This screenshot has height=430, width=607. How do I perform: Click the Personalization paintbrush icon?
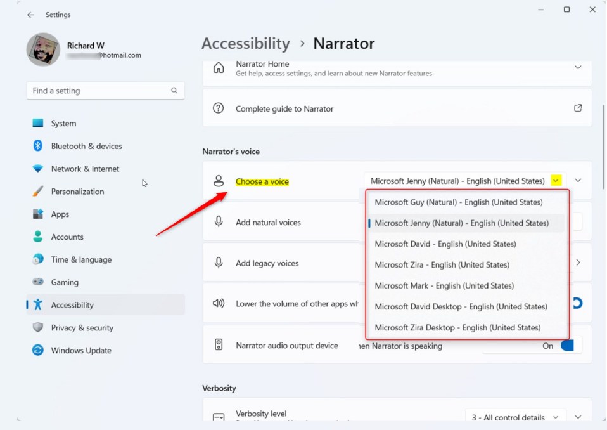point(37,191)
